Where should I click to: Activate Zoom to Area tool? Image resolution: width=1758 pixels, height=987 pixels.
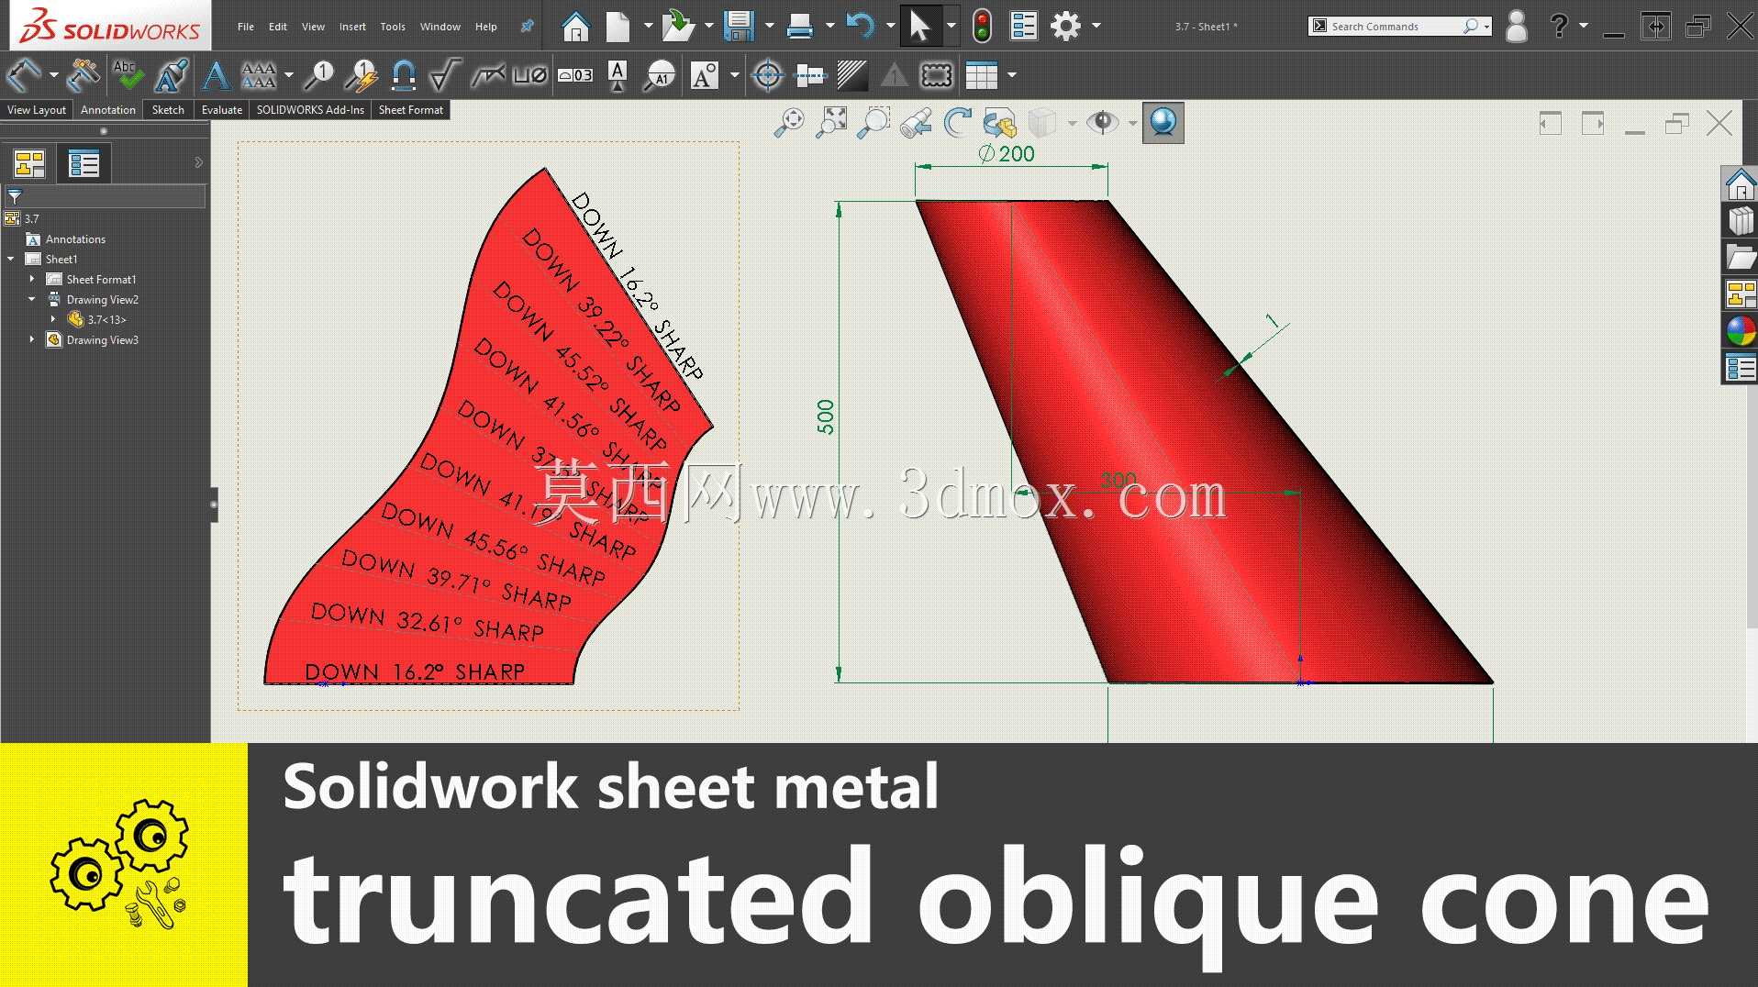tap(873, 123)
